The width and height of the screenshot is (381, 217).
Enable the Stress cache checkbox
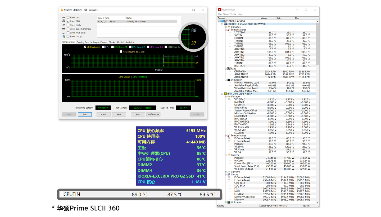pyautogui.click(x=68, y=25)
